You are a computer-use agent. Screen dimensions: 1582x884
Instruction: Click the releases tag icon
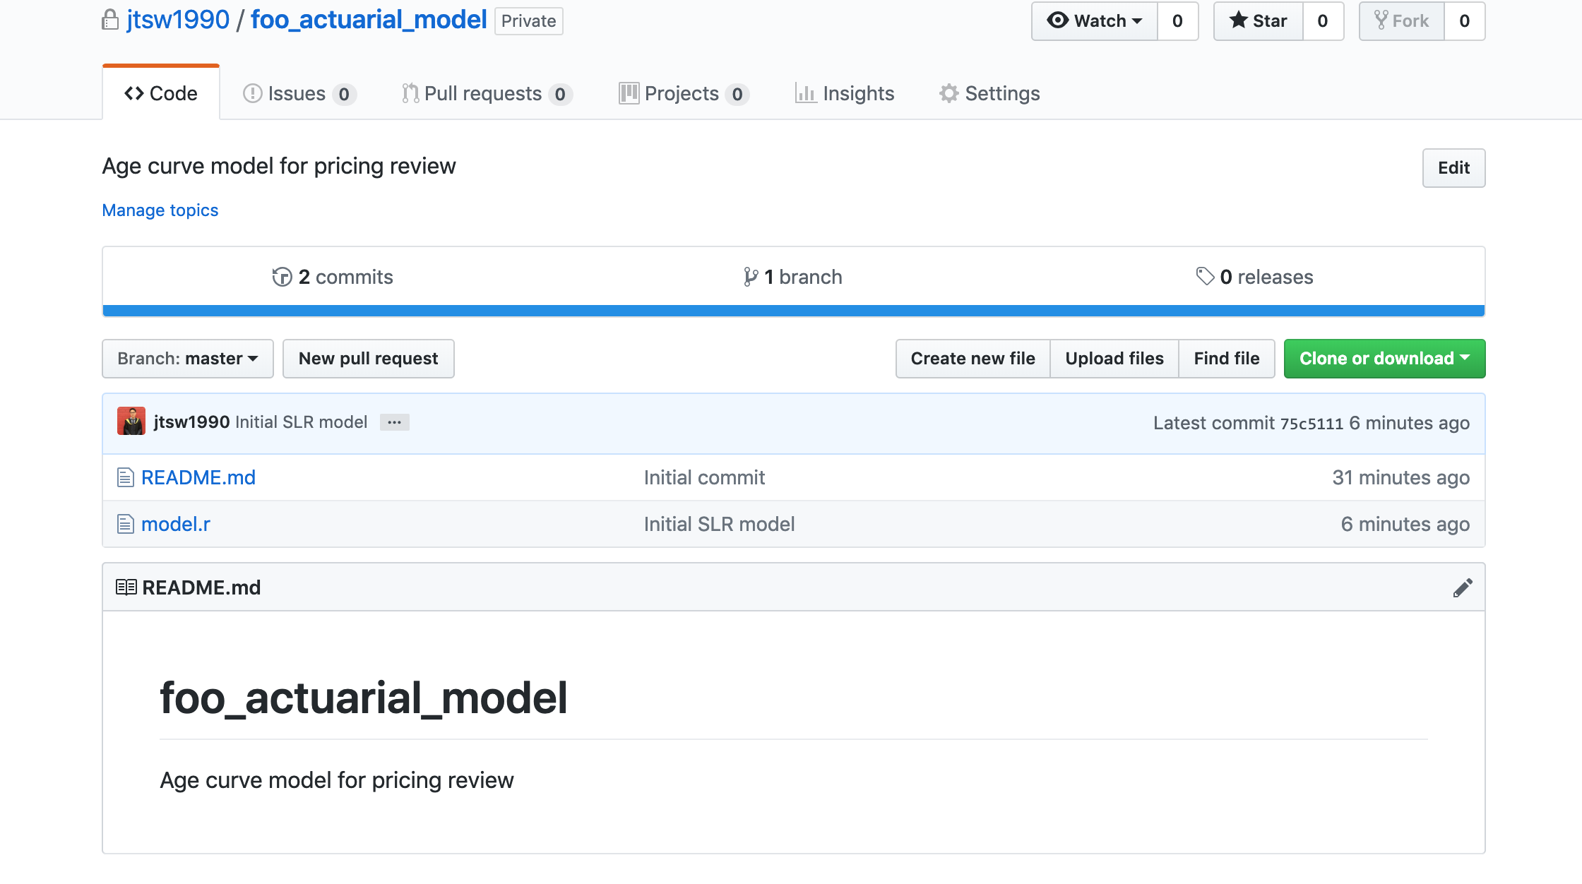pos(1205,277)
